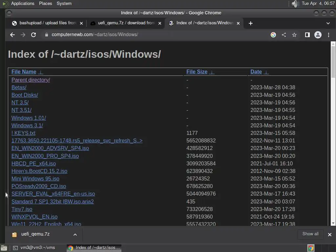This screenshot has width=336, height=252.
Task: Close the Index of Windows tab
Action: (238, 23)
